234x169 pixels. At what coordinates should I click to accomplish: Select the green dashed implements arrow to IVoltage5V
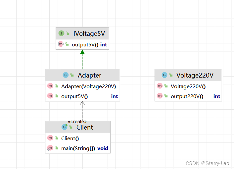pyautogui.click(x=82, y=59)
